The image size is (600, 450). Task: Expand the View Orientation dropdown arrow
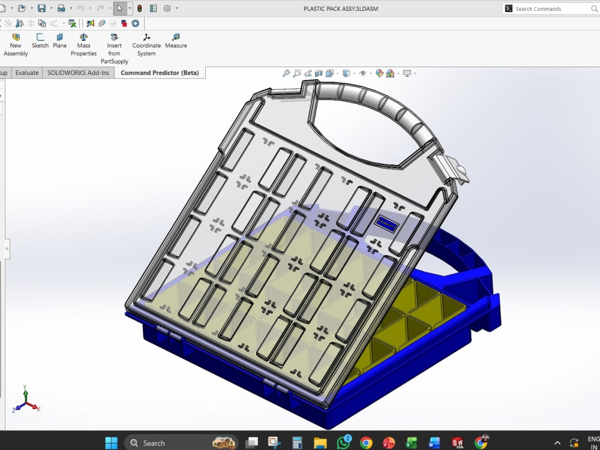(x=337, y=73)
